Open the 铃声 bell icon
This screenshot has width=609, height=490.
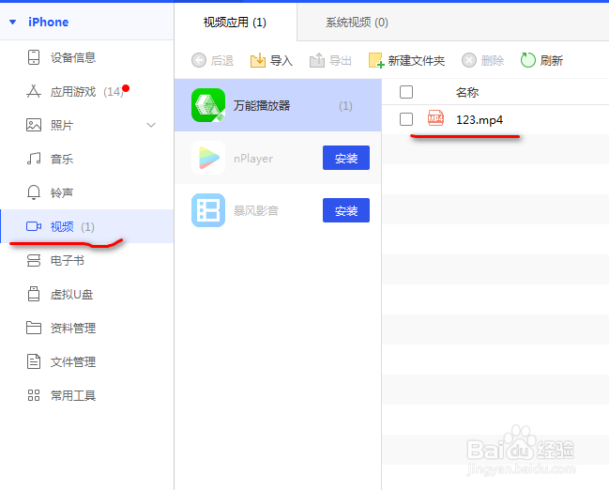34,192
